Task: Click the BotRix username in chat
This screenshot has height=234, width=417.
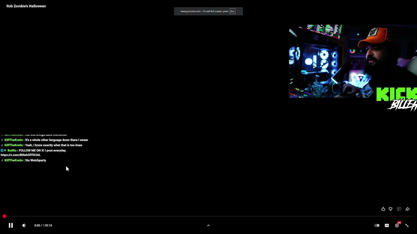Action: click(x=12, y=150)
